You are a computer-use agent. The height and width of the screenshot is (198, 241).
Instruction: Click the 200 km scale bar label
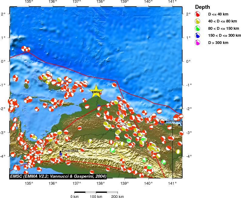[x=117, y=196]
